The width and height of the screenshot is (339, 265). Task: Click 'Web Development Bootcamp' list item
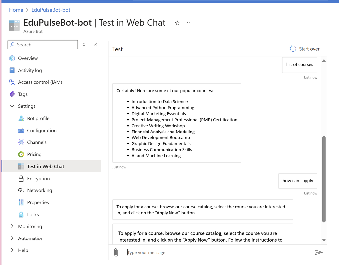(161, 138)
